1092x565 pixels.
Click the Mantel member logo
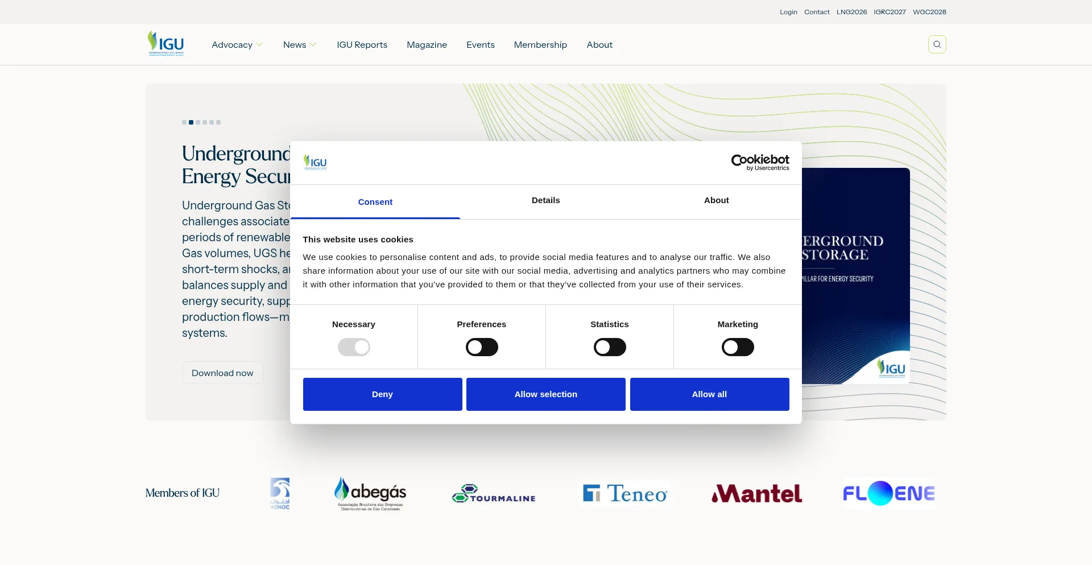[x=756, y=493]
